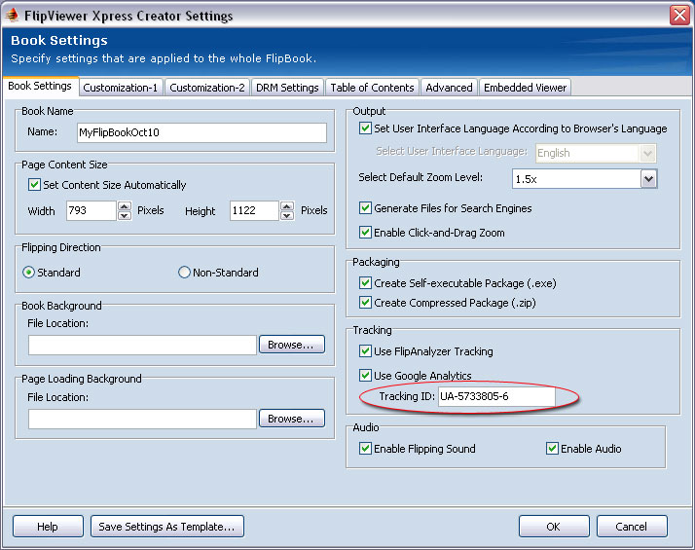
Task: Increase Height with the up arrow
Action: (x=287, y=206)
